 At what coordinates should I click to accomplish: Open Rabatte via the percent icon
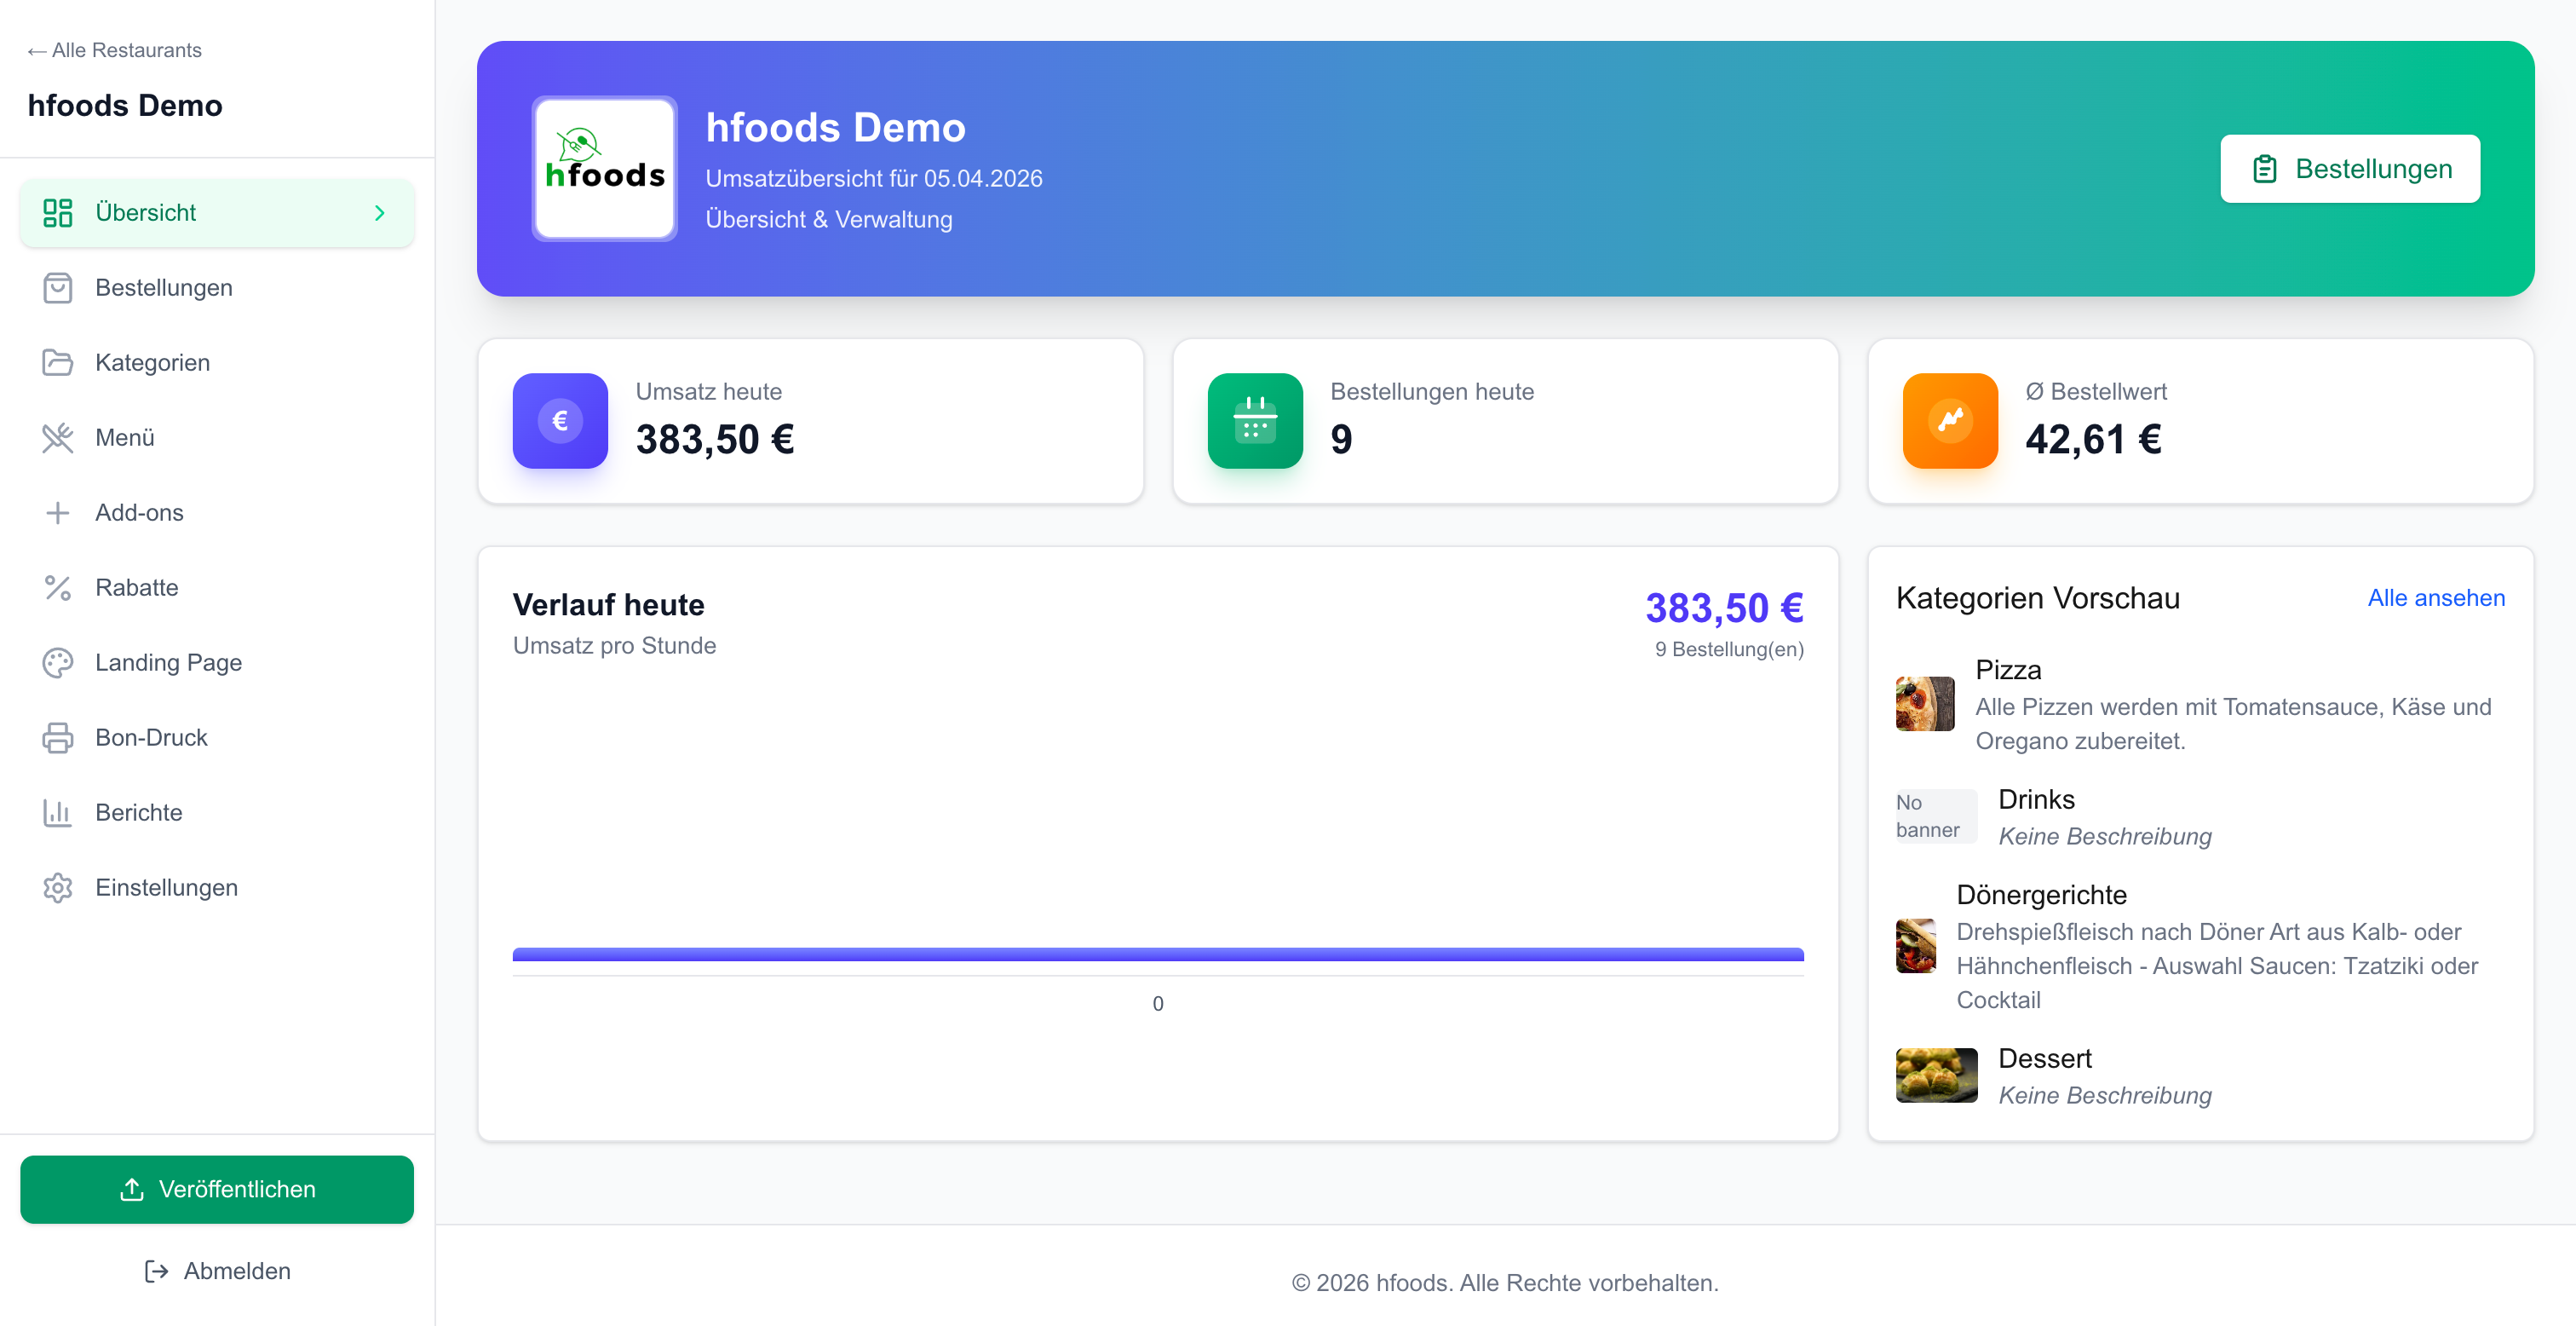57,587
